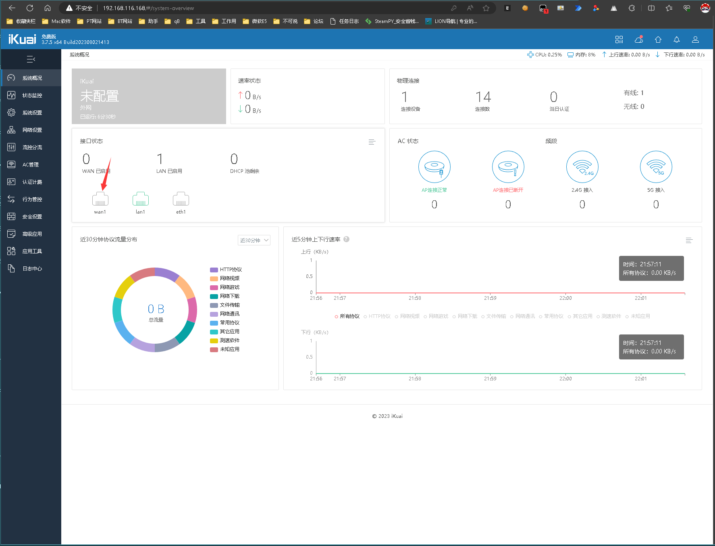Collapse the sidebar with hamburger icon

(x=31, y=59)
